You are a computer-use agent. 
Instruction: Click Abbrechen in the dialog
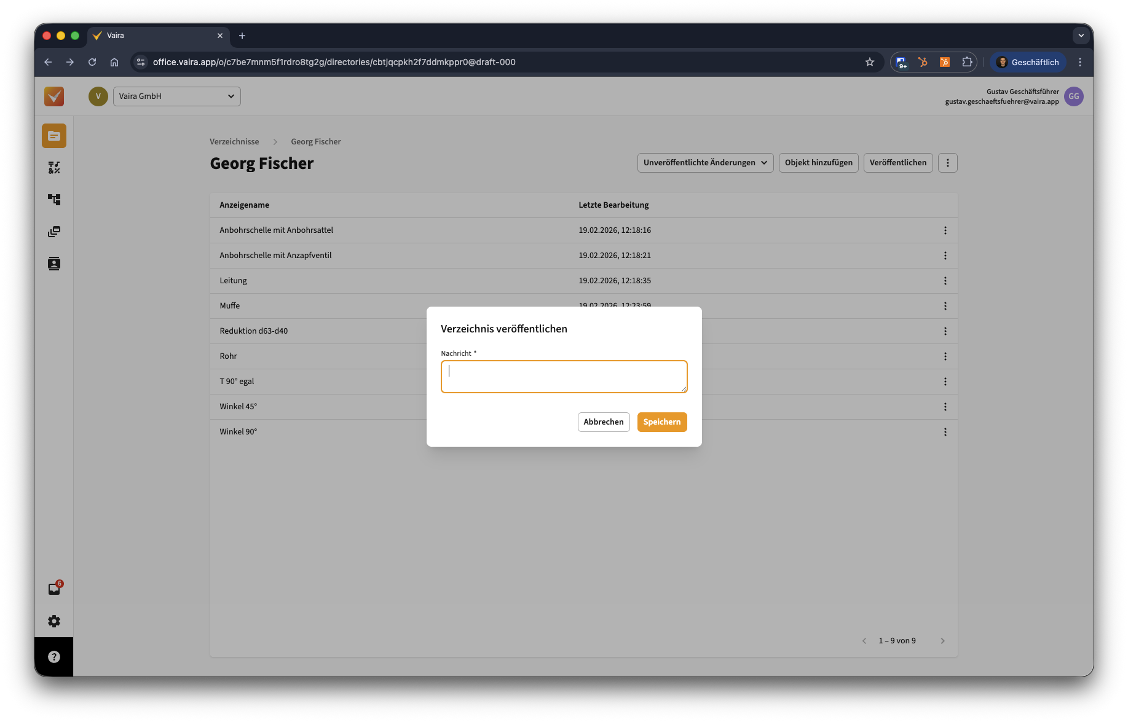pyautogui.click(x=603, y=422)
